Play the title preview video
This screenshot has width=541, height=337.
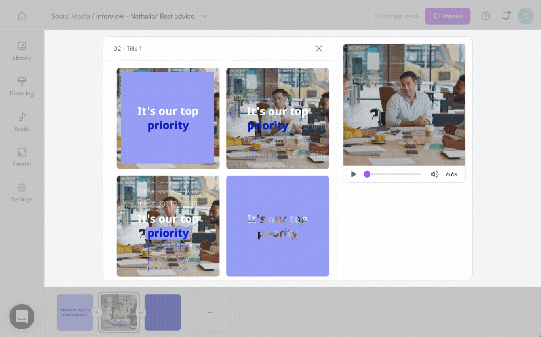point(354,174)
